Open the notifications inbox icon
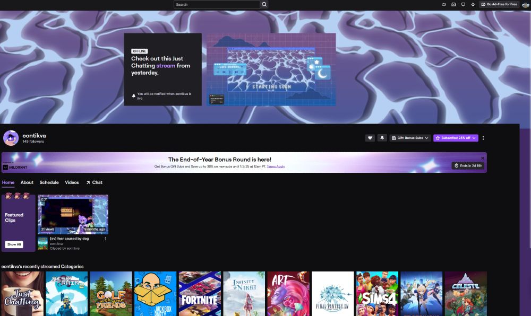Image resolution: width=531 pixels, height=316 pixels. click(453, 4)
